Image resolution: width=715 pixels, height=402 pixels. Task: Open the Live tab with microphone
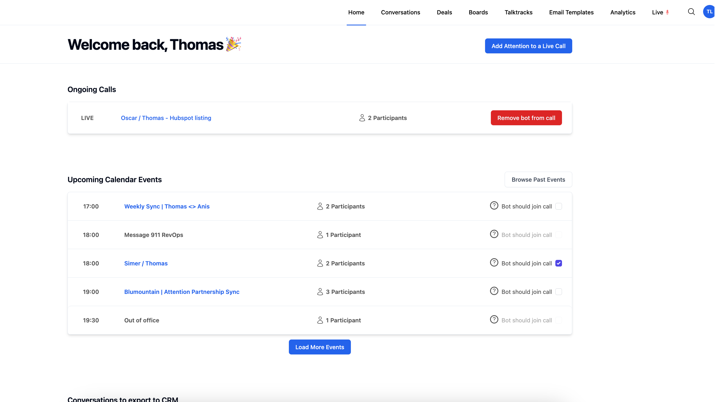tap(660, 12)
